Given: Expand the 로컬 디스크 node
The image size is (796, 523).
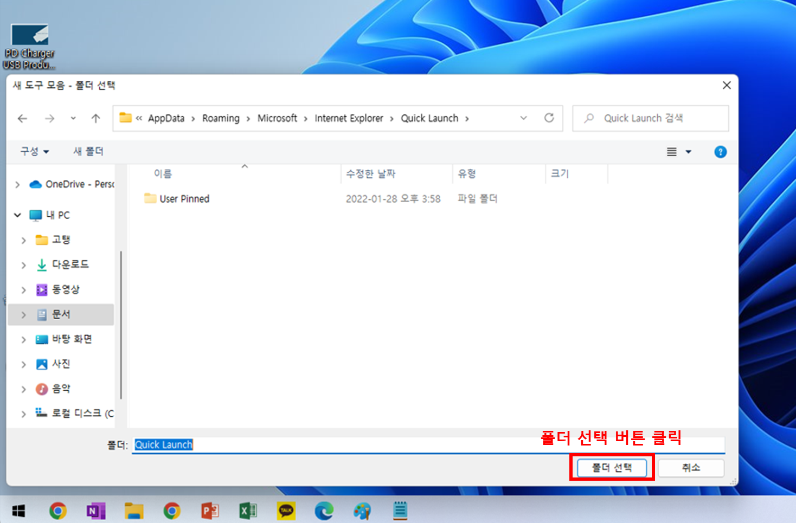Looking at the screenshot, I should 23,414.
